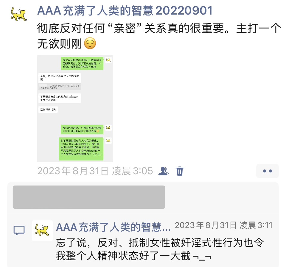The width and height of the screenshot is (286, 267).
Task: Tap the small cat avatar atop thumbnail
Action: click(x=108, y=60)
